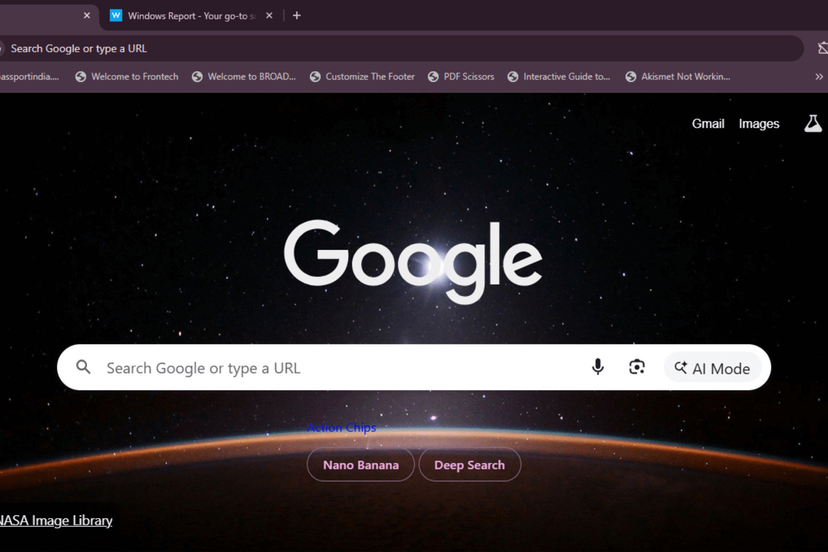Open new tab with plus icon
The width and height of the screenshot is (828, 552).
point(297,16)
